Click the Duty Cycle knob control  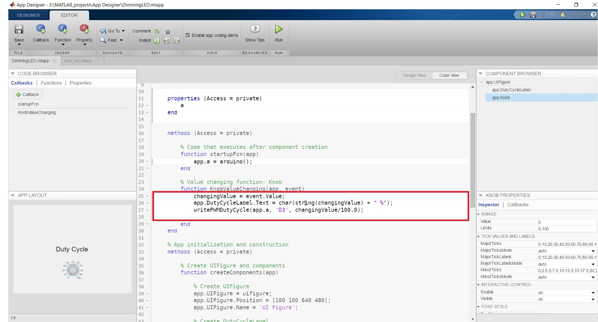(73, 270)
